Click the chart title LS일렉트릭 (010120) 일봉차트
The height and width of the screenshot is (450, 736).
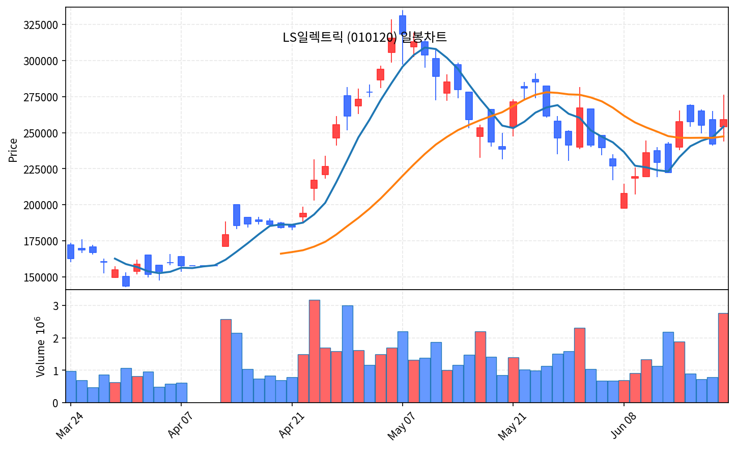pos(364,37)
